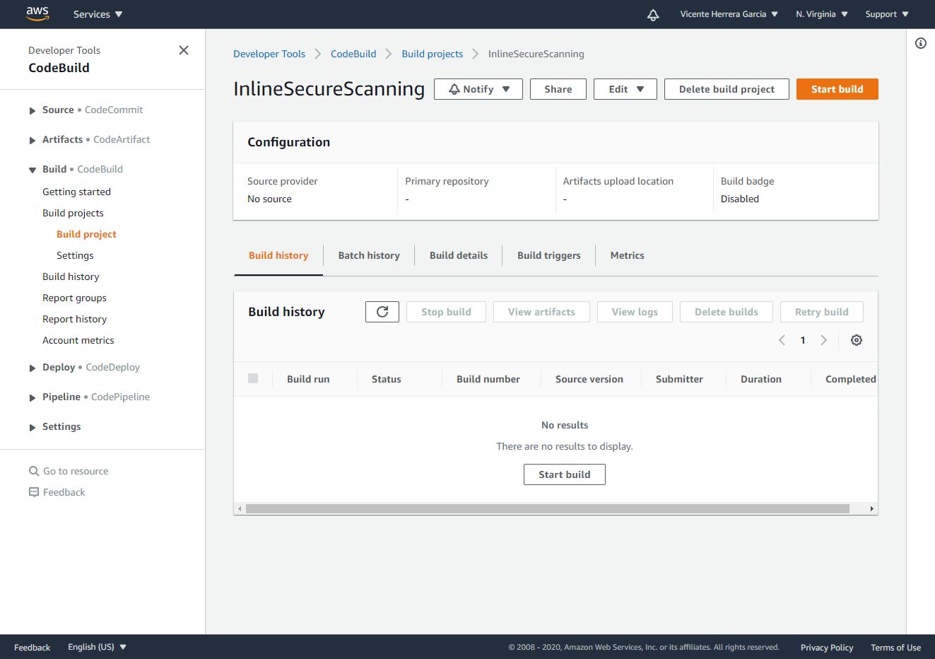This screenshot has height=659, width=935.
Task: Click the footer Feedback link
Action: (32, 647)
